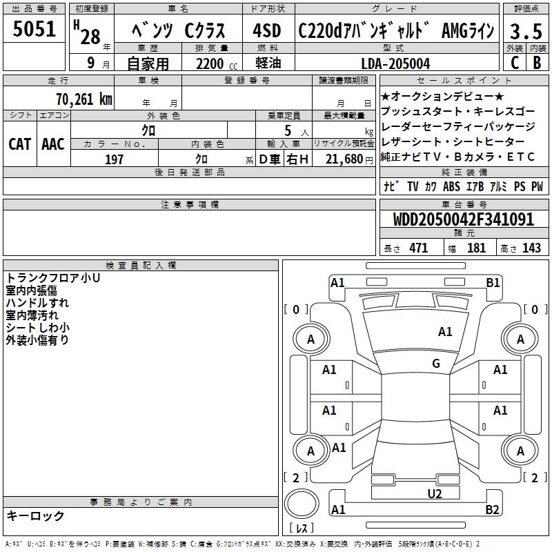Select the overall score 3.5
Viewport: 552px width, 552px height.
click(x=526, y=31)
